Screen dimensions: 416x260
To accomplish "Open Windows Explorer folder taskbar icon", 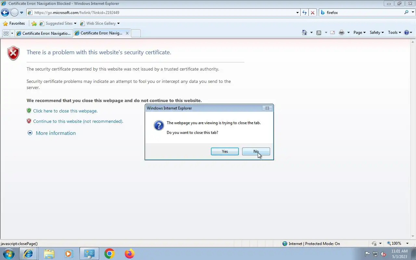I will pos(49,253).
